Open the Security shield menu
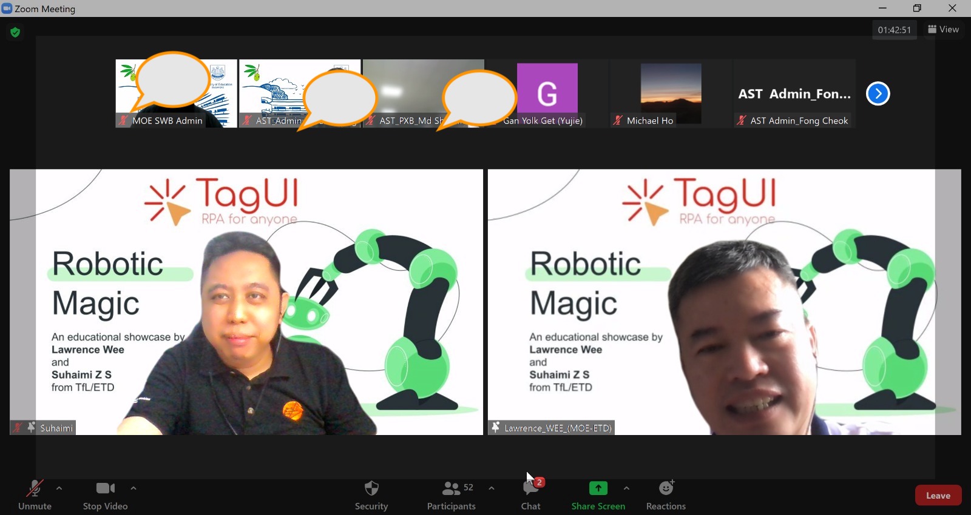 tap(371, 496)
